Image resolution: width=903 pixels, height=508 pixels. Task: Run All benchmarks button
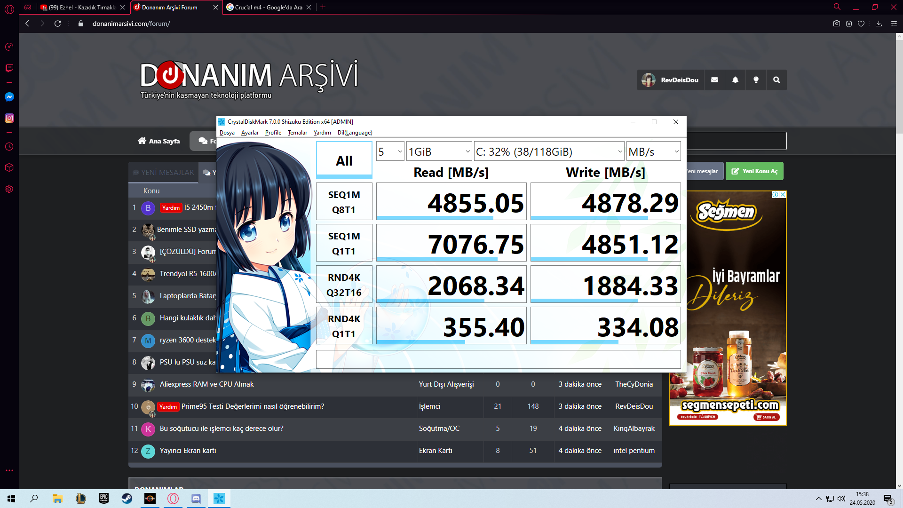tap(344, 160)
